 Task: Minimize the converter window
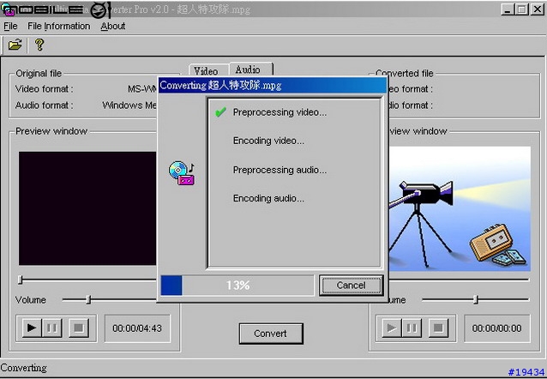[508, 9]
